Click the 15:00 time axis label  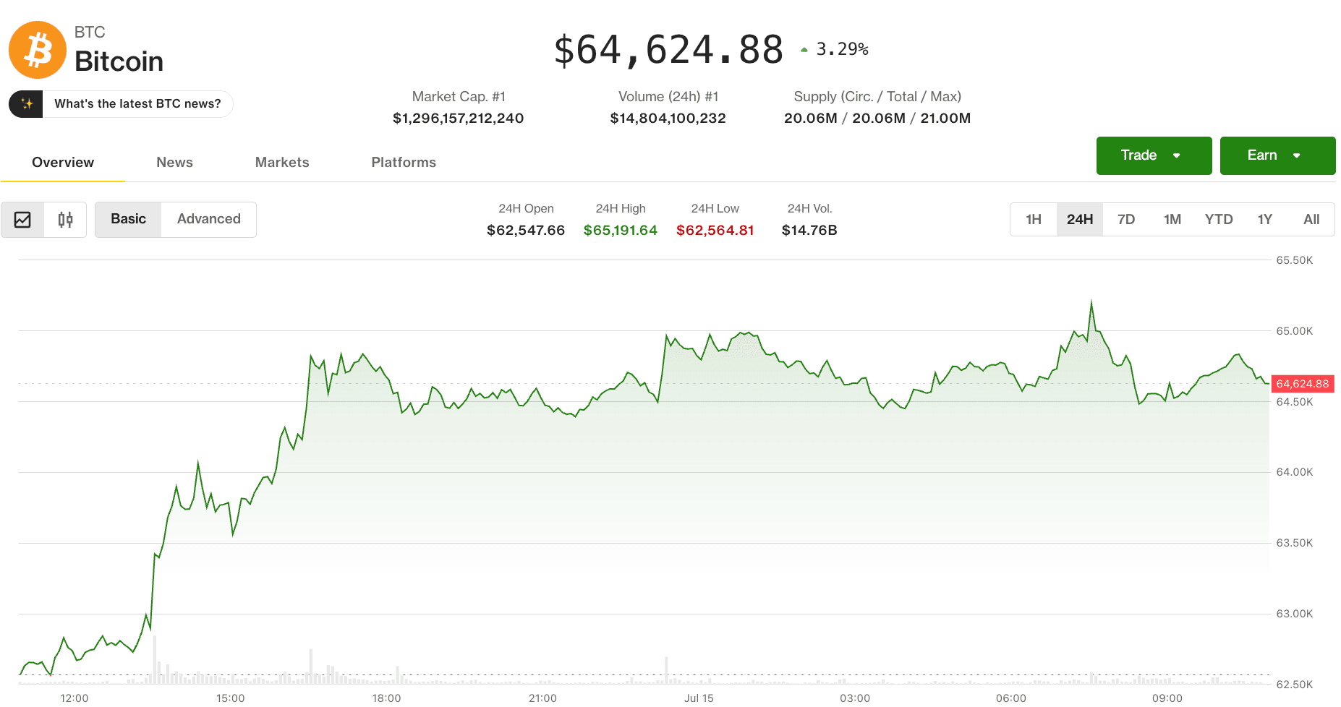[231, 698]
